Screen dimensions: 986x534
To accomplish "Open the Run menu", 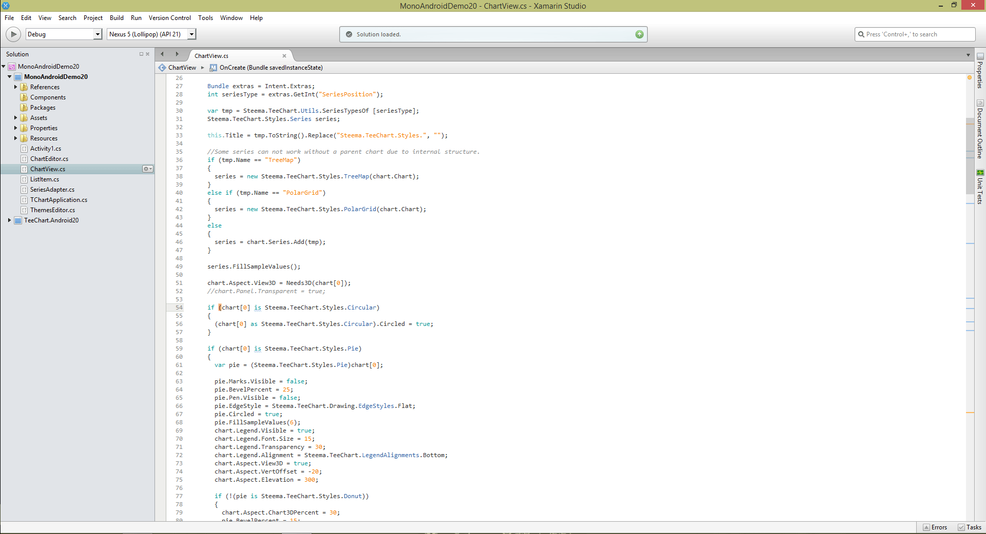I will 136,18.
